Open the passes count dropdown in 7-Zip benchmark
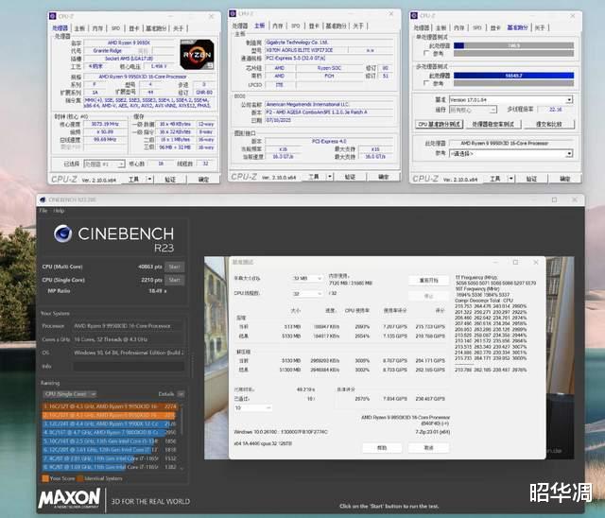605x518 pixels. tap(252, 407)
